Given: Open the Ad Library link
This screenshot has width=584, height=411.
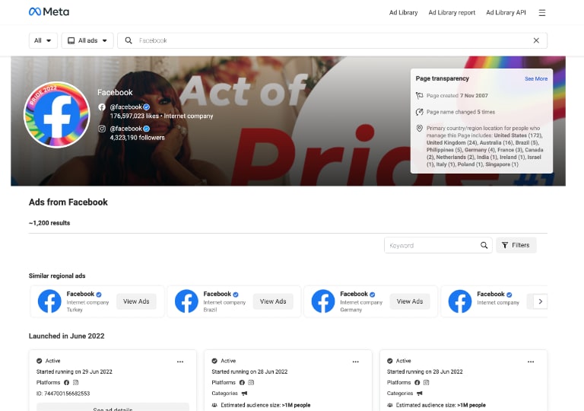Looking at the screenshot, I should click(x=403, y=12).
